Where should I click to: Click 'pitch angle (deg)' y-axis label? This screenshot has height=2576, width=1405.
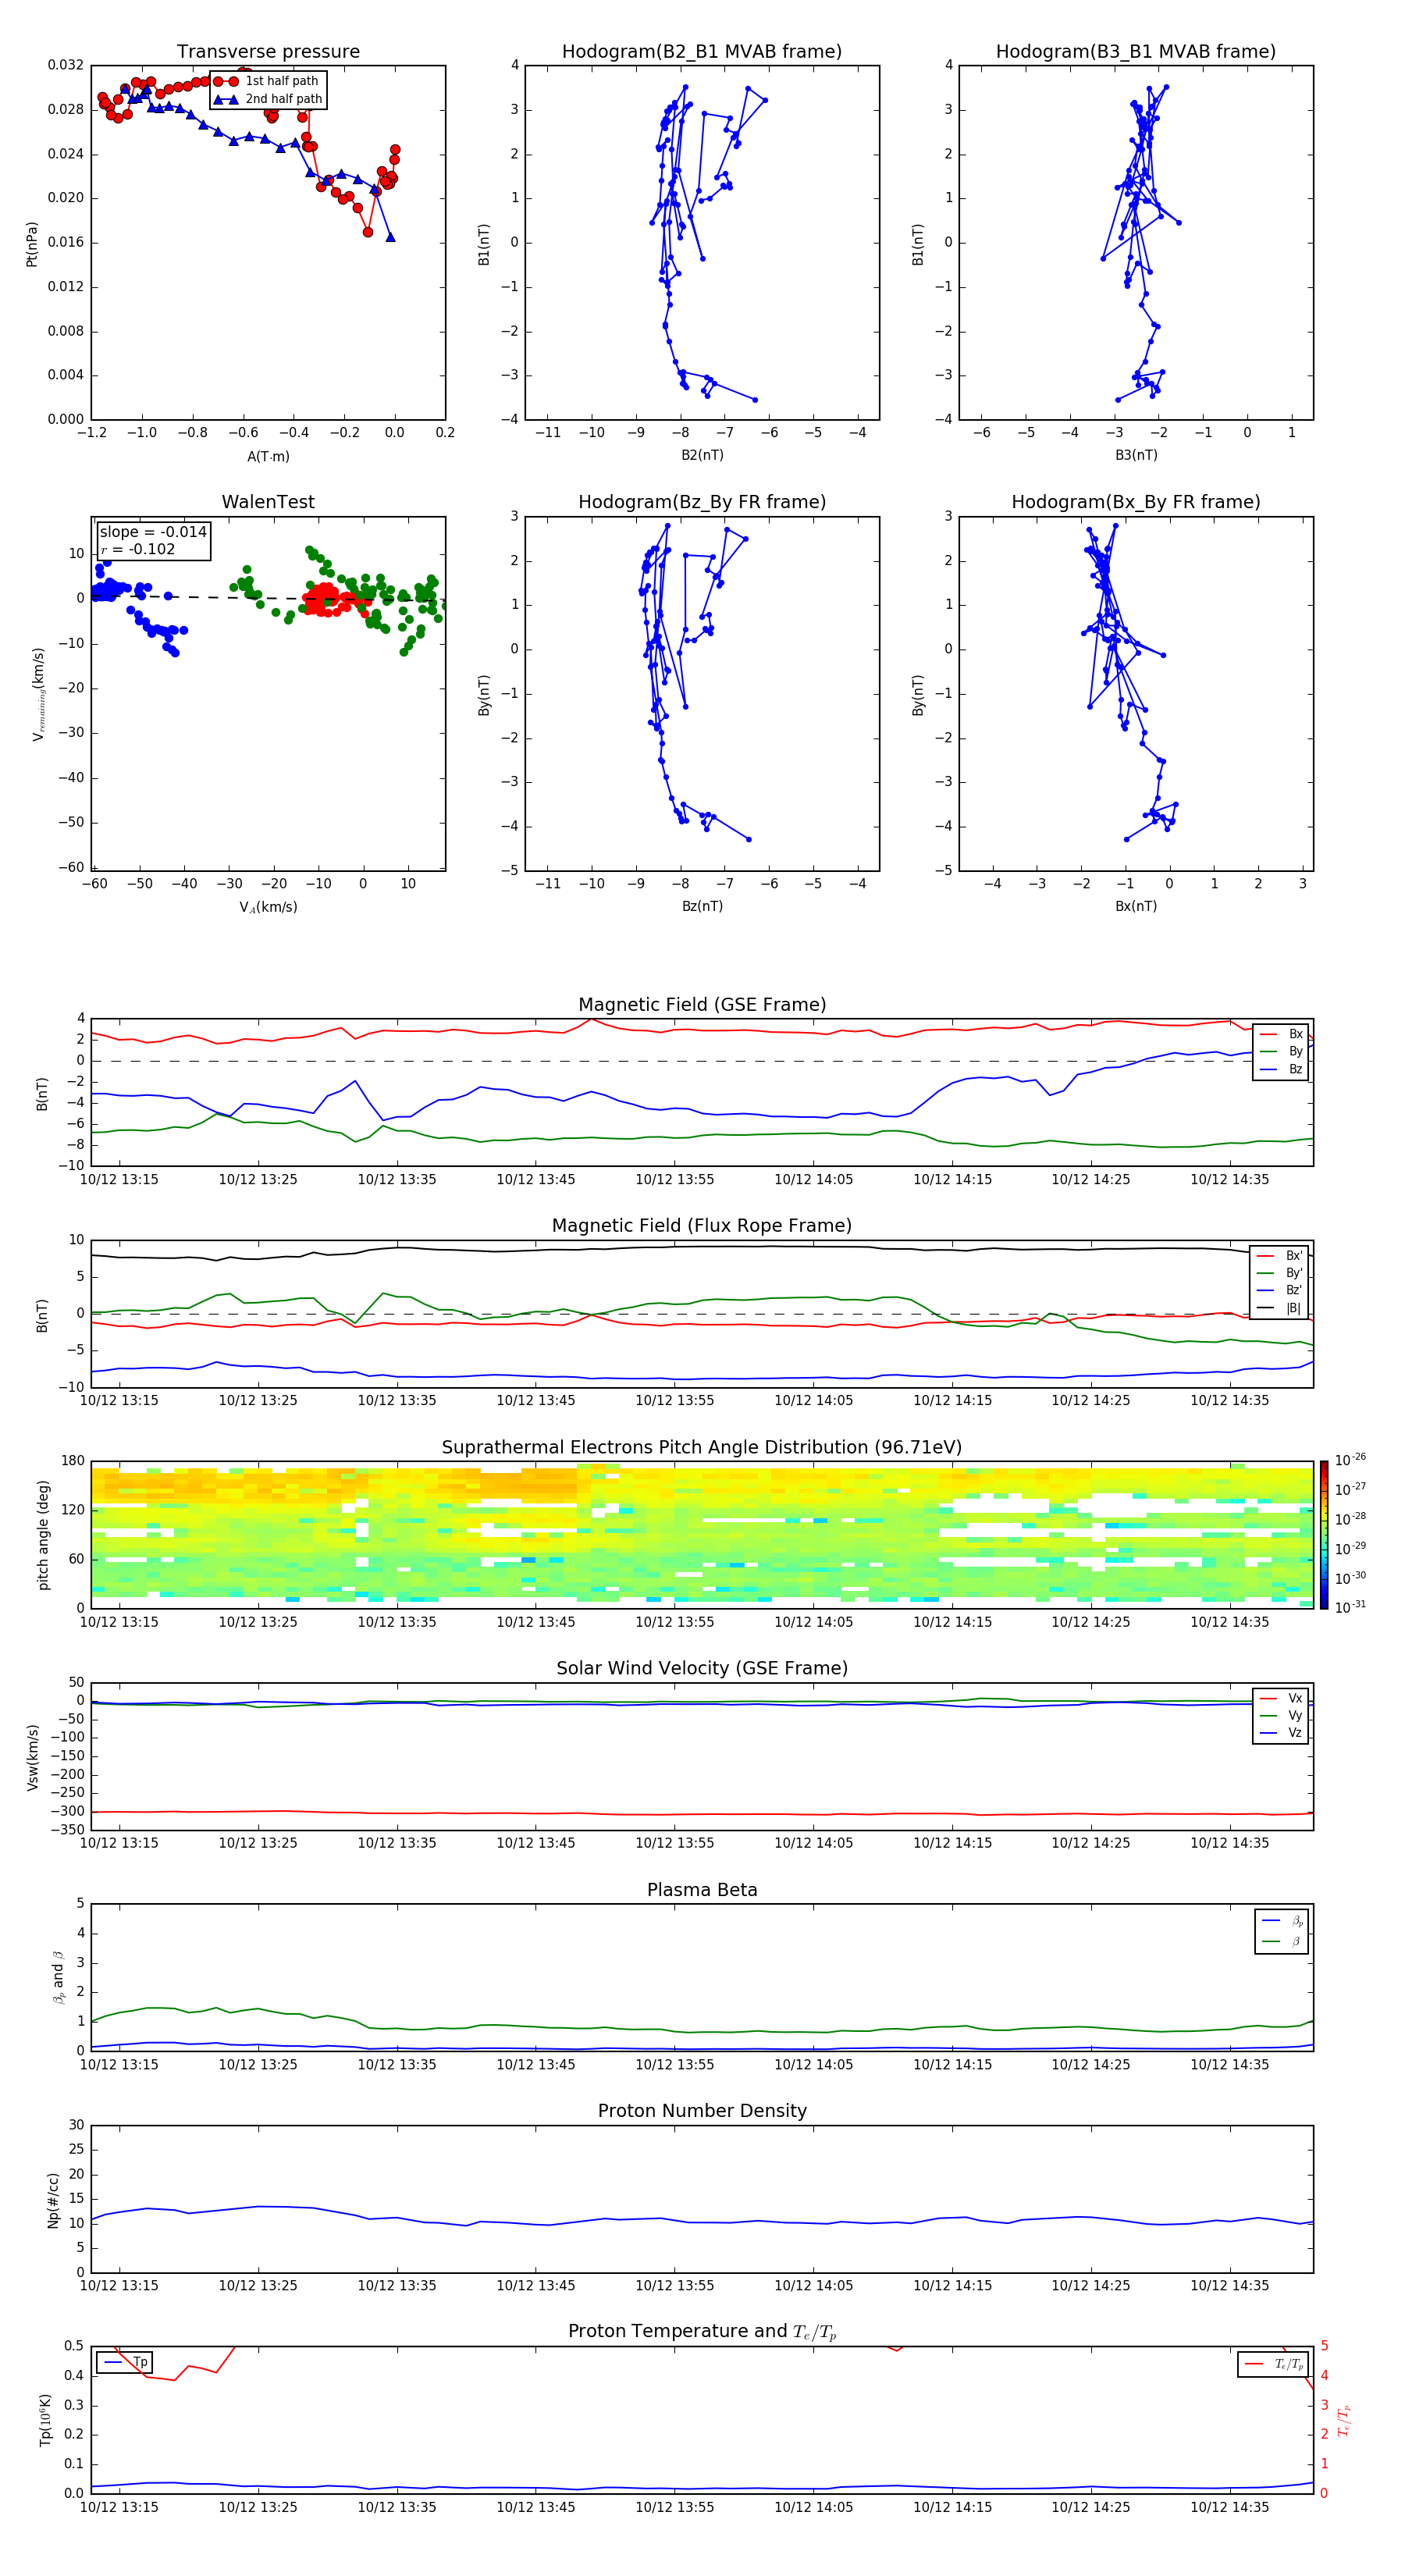pyautogui.click(x=43, y=1536)
